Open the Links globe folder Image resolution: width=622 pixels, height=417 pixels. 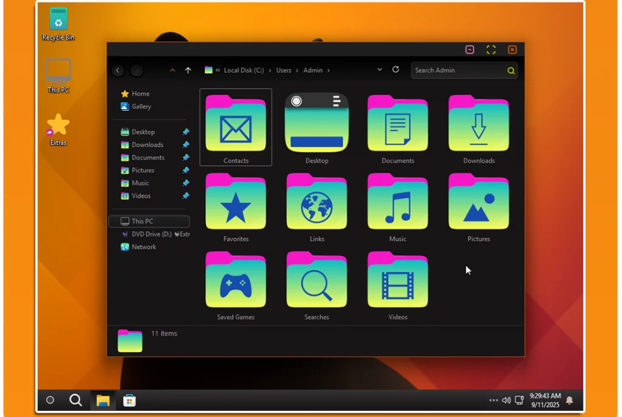coord(316,202)
